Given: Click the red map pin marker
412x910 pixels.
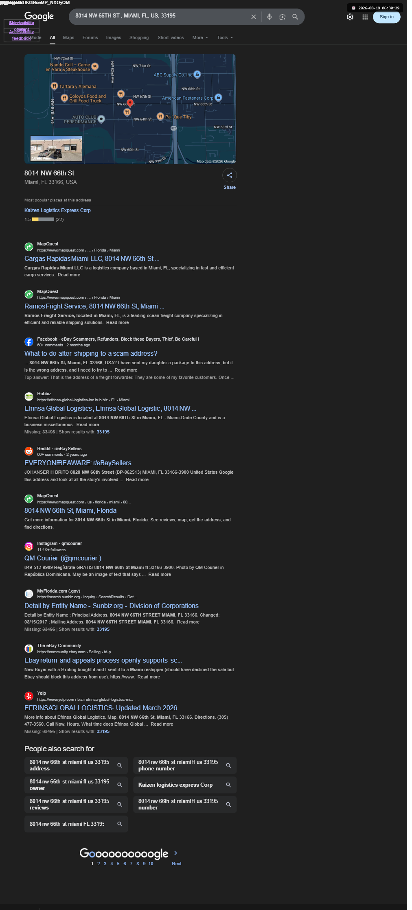Looking at the screenshot, I should coord(130,103).
